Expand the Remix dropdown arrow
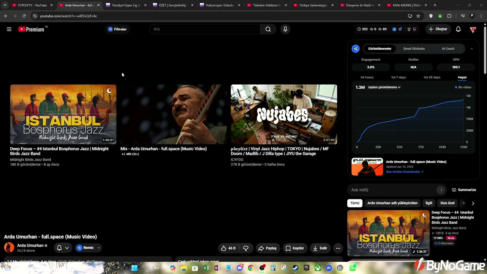 99,248
